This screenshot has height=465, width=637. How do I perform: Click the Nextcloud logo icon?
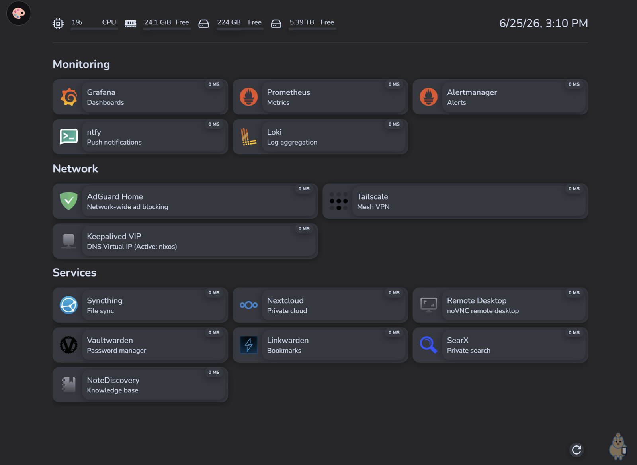click(249, 305)
